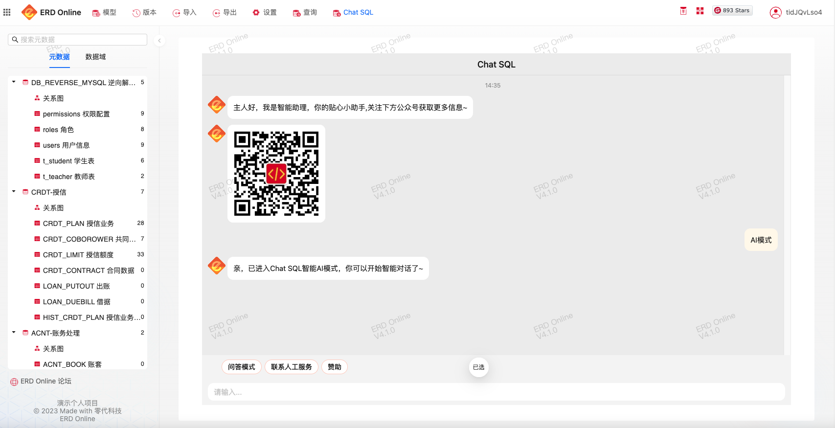The width and height of the screenshot is (835, 428).
Task: Click the CRDT_LIMIT 授信额度 table icon
Action: coord(37,255)
